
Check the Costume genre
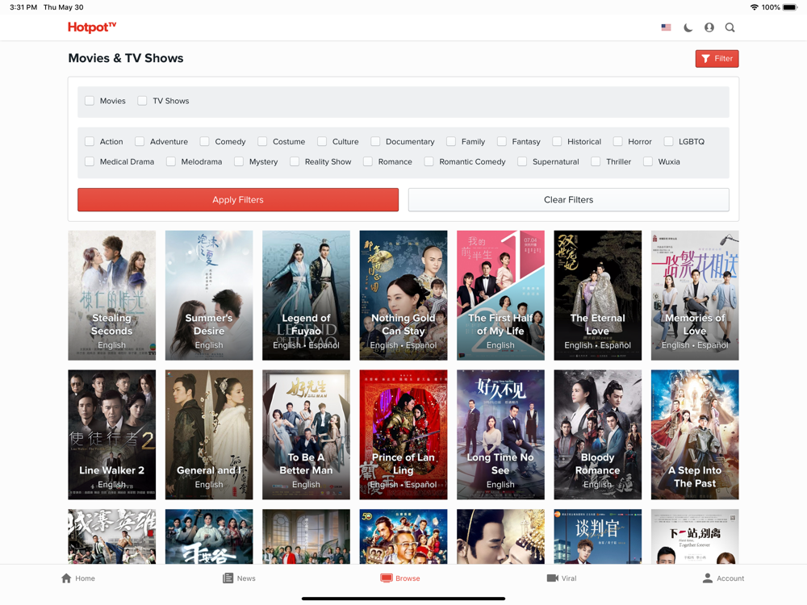coord(262,141)
